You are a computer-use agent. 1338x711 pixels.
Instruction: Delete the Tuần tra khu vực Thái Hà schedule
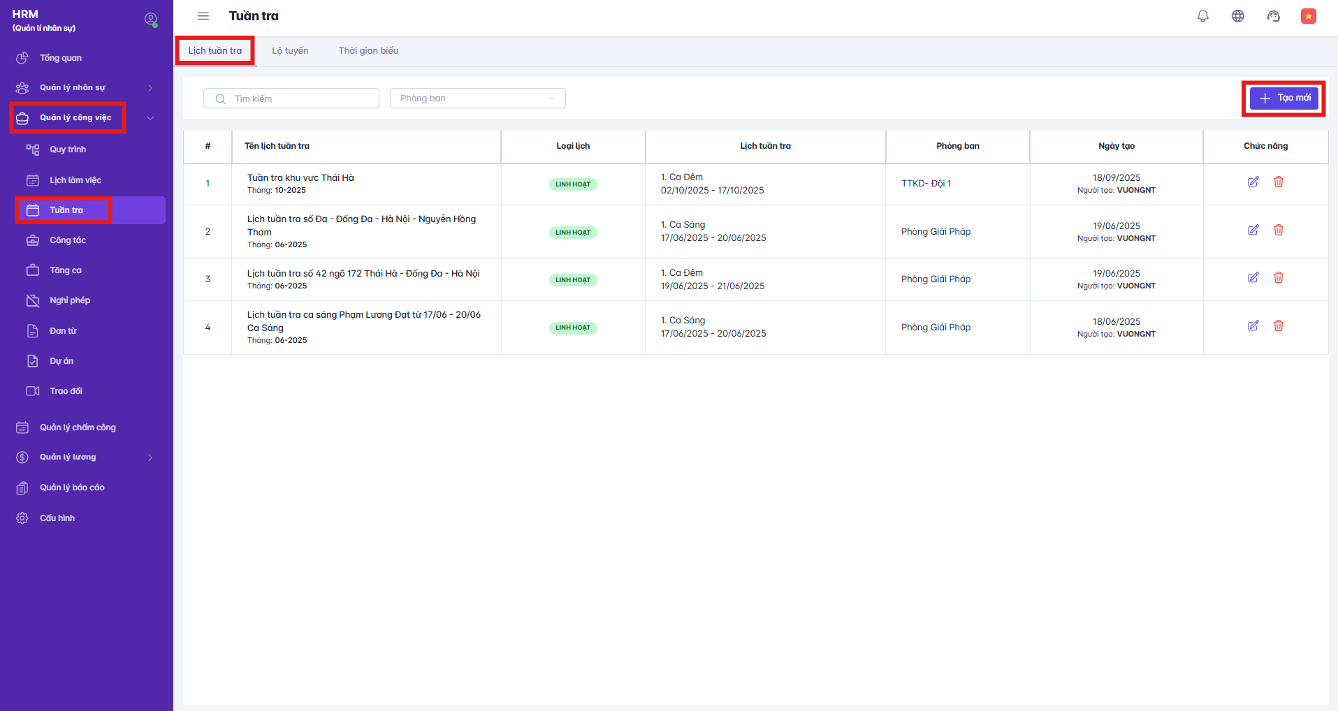click(1278, 182)
